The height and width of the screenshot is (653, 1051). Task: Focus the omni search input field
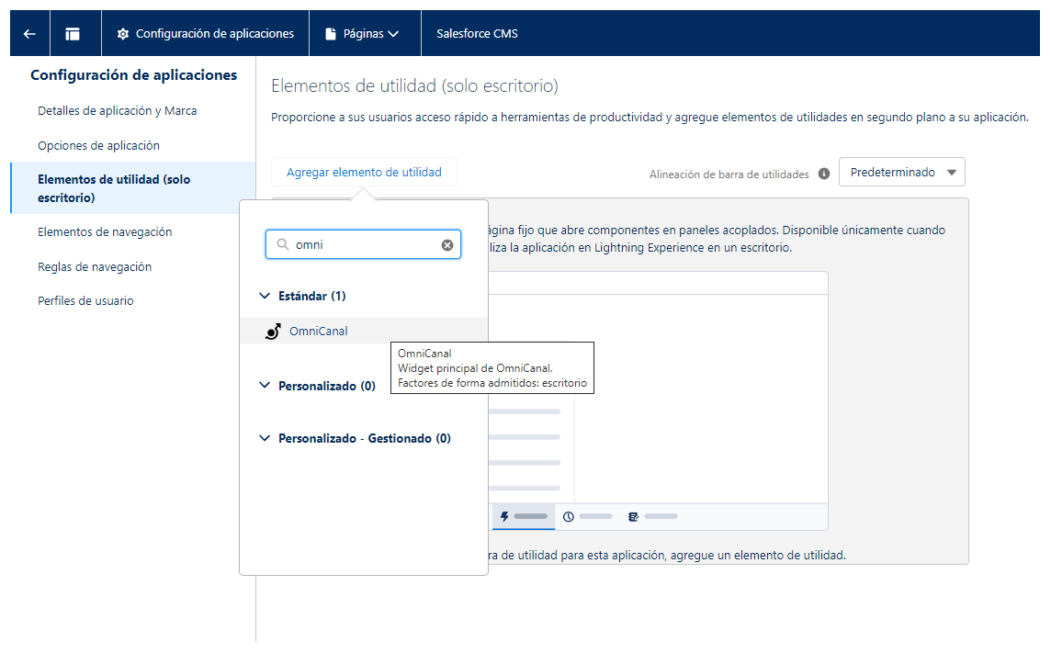pos(363,244)
